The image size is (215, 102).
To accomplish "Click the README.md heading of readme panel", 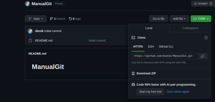I will tap(37, 53).
